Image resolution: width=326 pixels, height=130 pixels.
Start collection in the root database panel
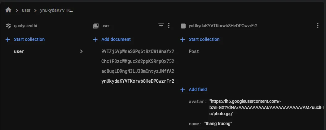[x=29, y=39]
